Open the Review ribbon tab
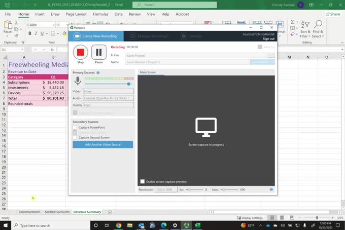345x230 pixels. tap(134, 14)
